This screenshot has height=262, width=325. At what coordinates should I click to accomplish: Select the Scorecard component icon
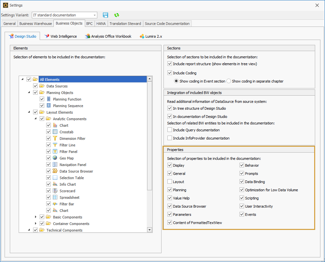coord(55,191)
